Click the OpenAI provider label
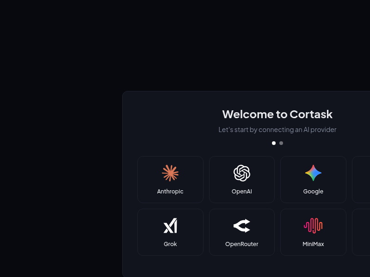This screenshot has width=370, height=277. tap(241, 192)
